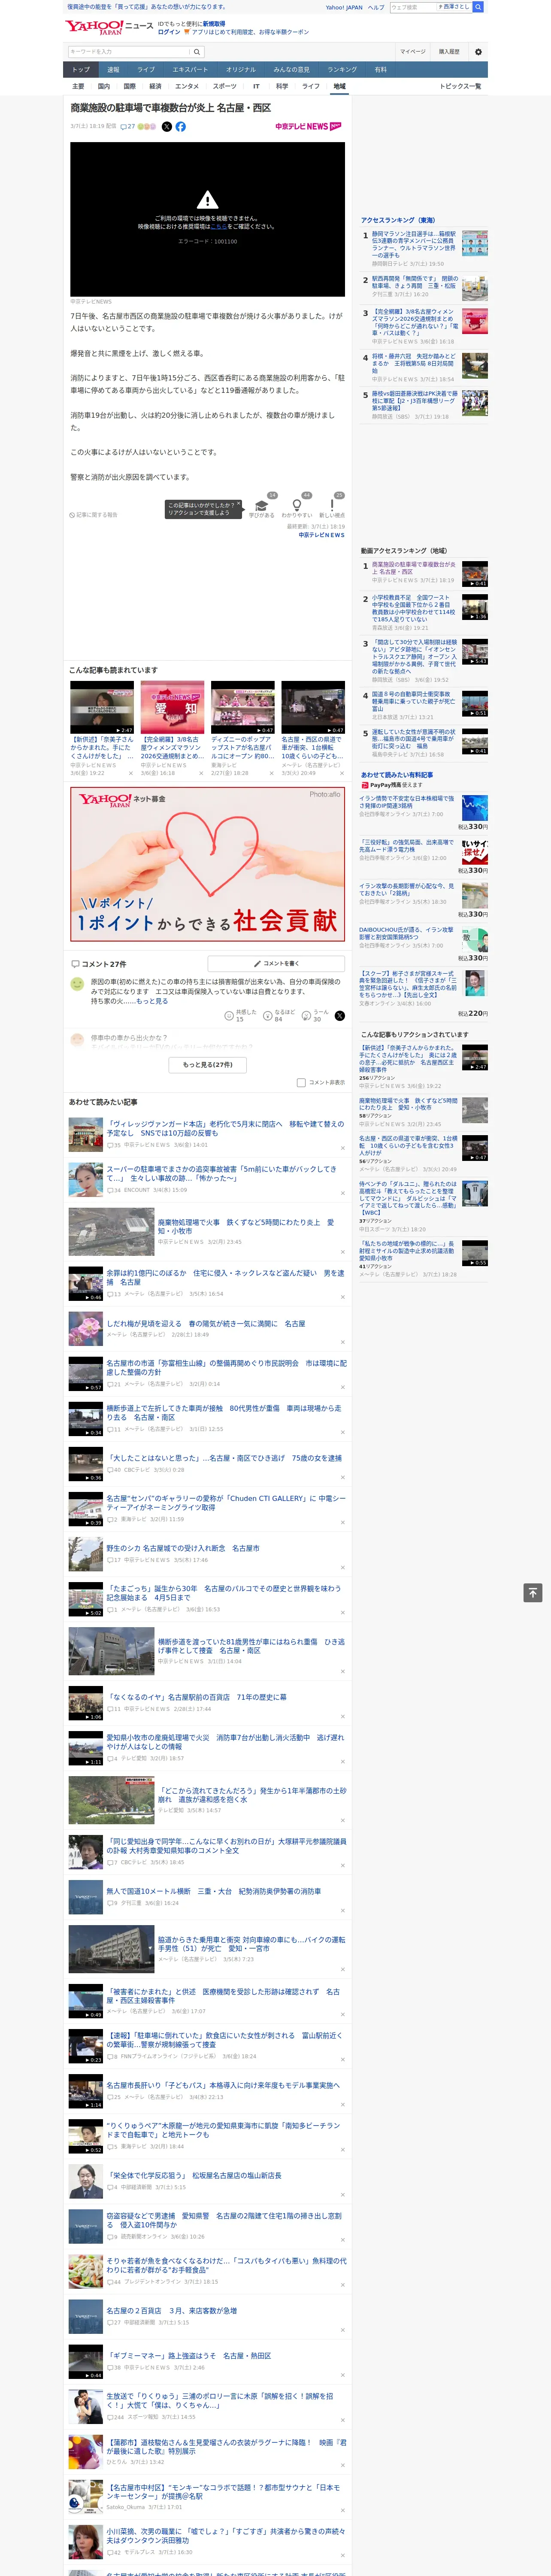Open 購入履歴 link

pyautogui.click(x=449, y=52)
